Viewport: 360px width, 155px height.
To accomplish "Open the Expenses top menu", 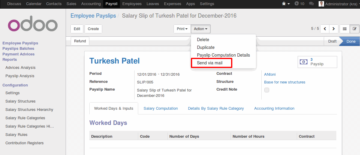I will click(x=173, y=4).
